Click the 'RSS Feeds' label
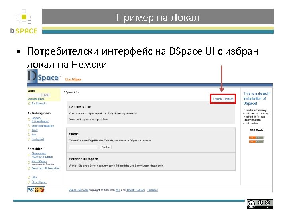This screenshot has width=287, height=215. coord(256,130)
